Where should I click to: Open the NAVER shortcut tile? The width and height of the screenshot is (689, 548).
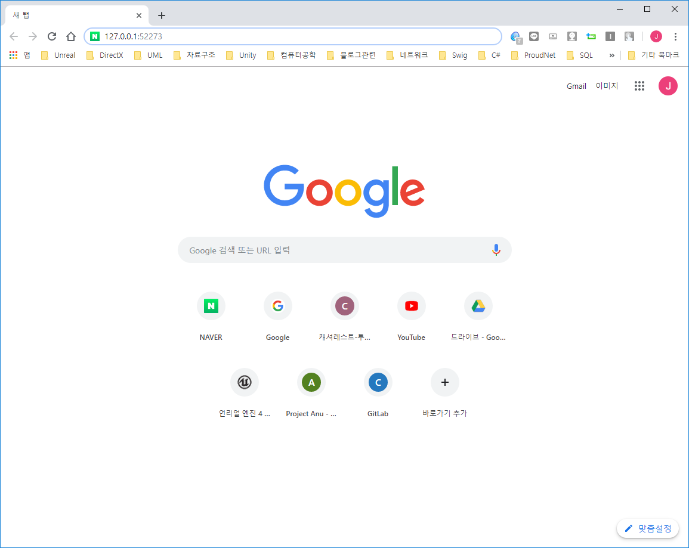coord(211,316)
